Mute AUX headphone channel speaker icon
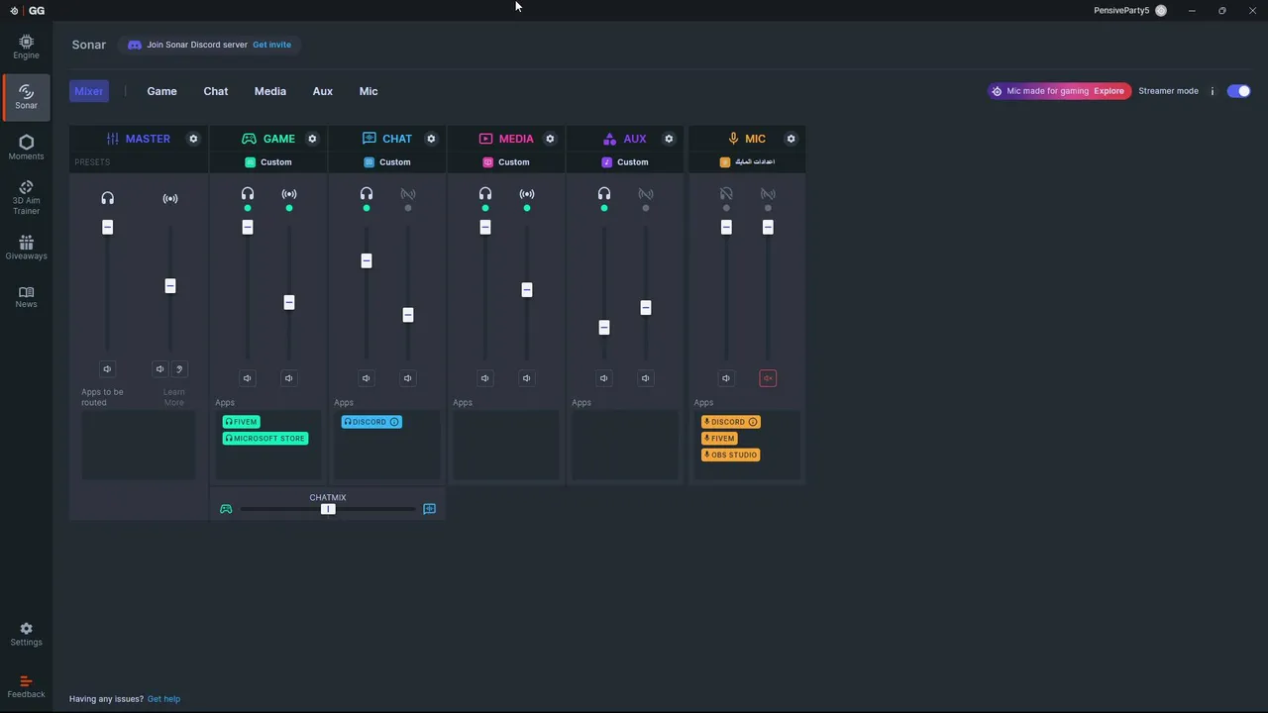Image resolution: width=1268 pixels, height=713 pixels. tap(604, 378)
